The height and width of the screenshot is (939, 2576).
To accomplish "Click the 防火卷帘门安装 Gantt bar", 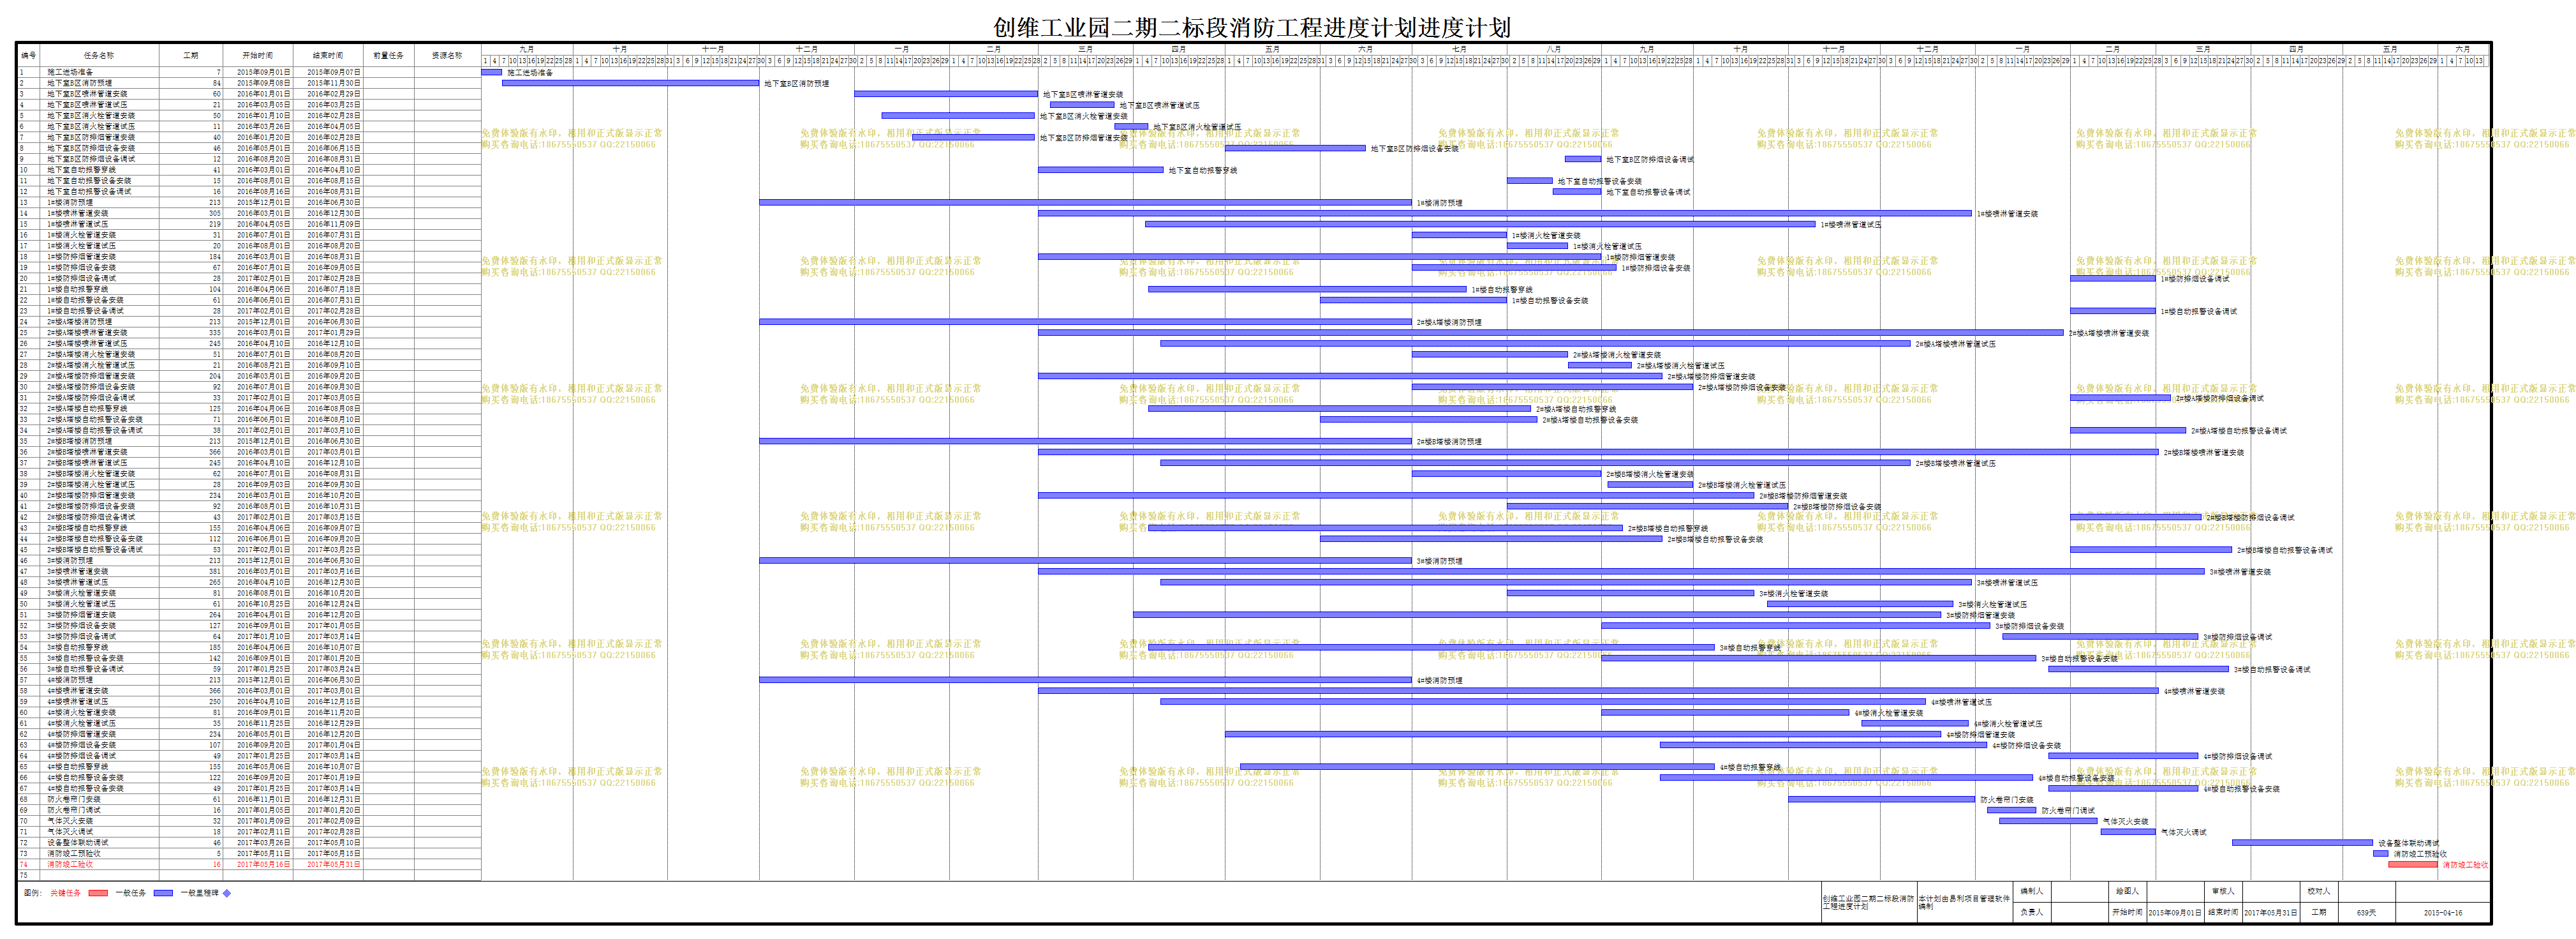I will coord(1881,799).
